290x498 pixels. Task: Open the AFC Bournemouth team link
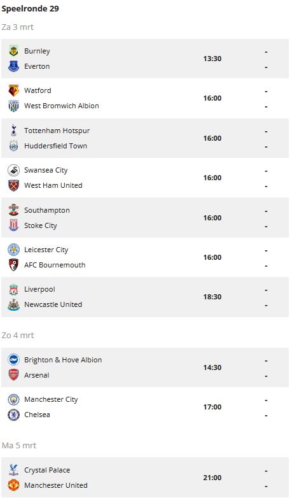pos(55,265)
